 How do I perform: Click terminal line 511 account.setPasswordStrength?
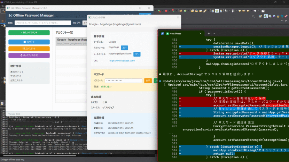pyautogui.click(x=251, y=140)
